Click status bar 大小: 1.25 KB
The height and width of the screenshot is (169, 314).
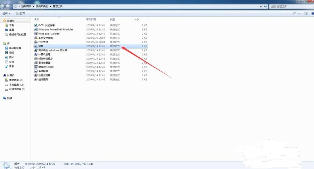tap(38, 168)
